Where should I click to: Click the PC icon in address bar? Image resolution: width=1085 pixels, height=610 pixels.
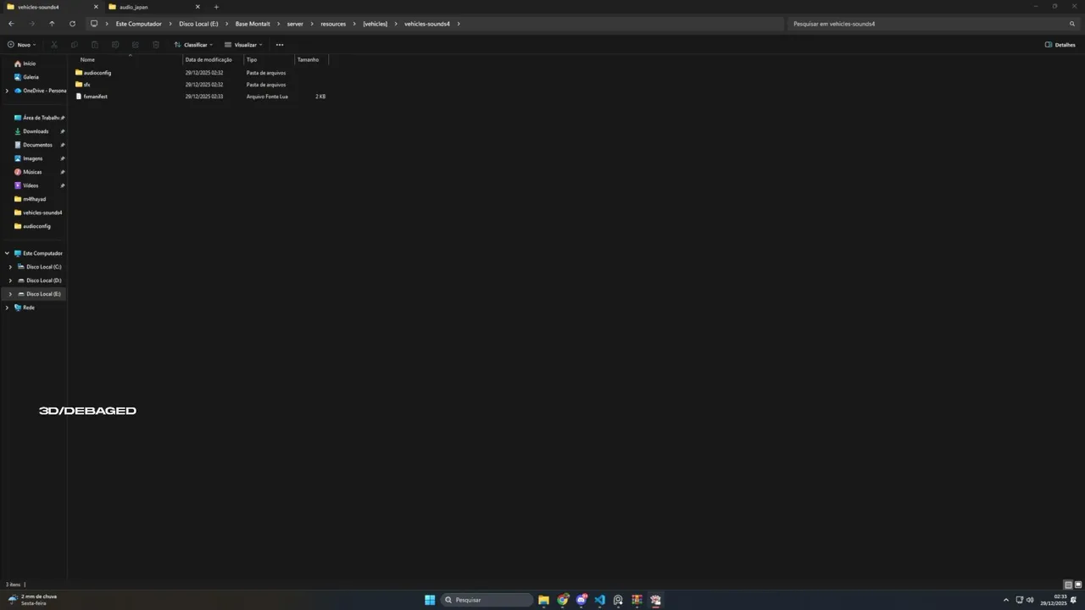(x=94, y=24)
